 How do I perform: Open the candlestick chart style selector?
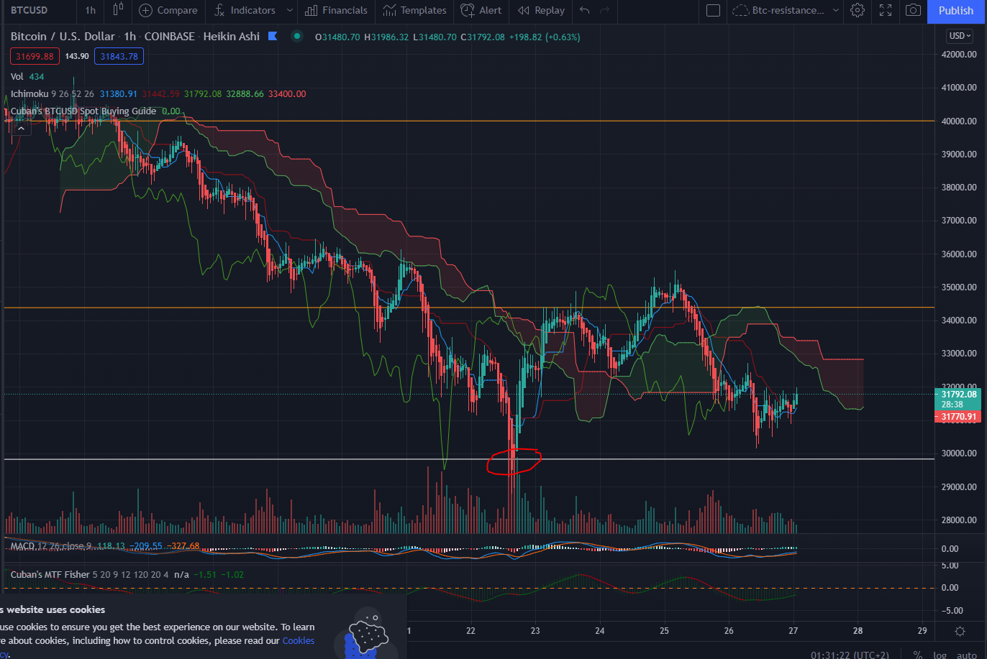(119, 10)
